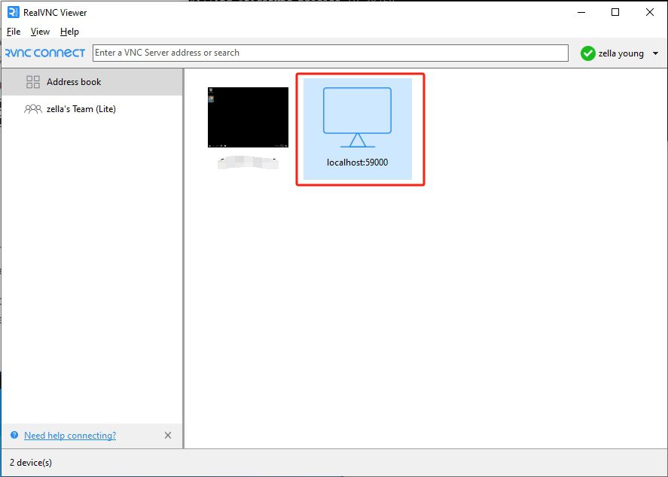Screen dimensions: 668x477
Task: Open the File menu
Action: (x=14, y=32)
